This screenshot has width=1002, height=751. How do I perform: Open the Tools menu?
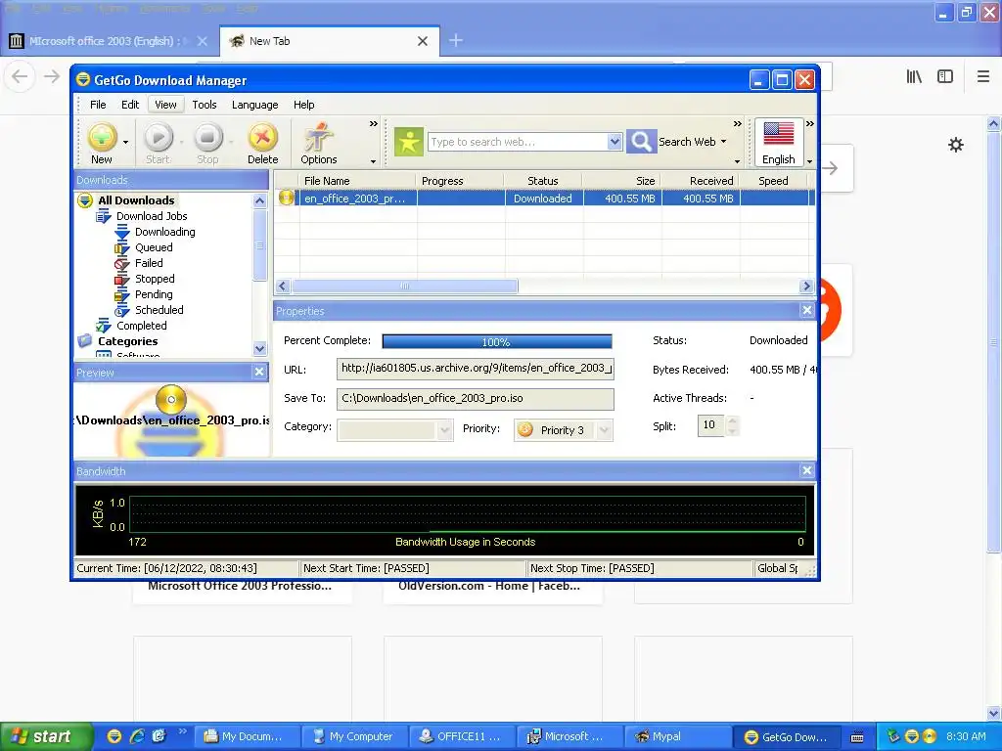pos(205,105)
